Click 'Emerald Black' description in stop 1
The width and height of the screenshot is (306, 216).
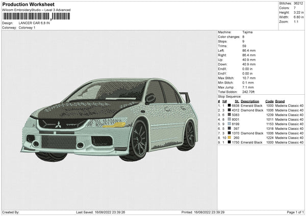[251, 105]
